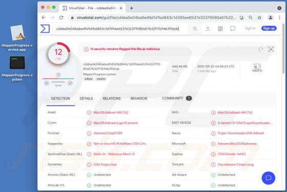Click Cyren detection MacOS/Adload.A.gen!Camelot
Image resolution: width=287 pixels, height=192 pixels.
tap(115, 123)
